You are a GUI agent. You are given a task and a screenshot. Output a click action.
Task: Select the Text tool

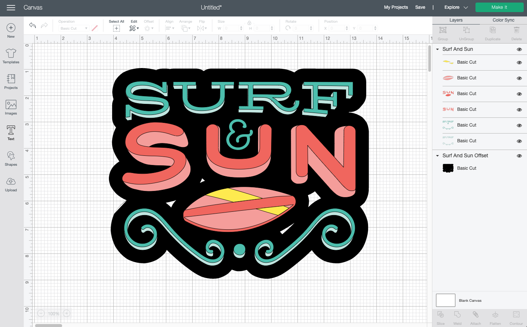point(11,133)
